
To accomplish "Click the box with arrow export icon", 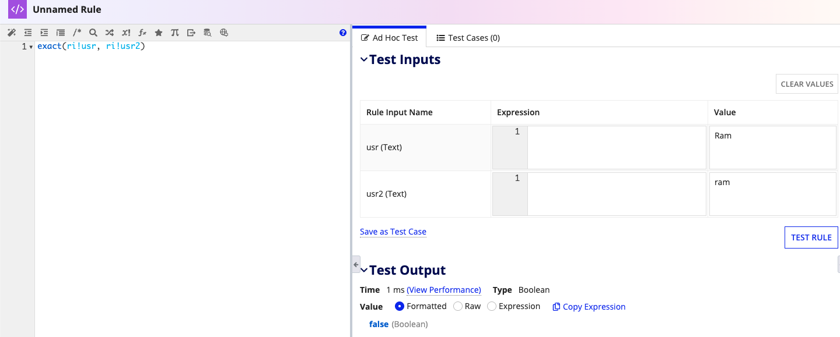I will click(191, 33).
